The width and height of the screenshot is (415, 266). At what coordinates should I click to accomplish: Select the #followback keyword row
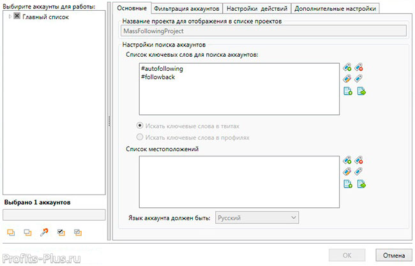point(158,77)
